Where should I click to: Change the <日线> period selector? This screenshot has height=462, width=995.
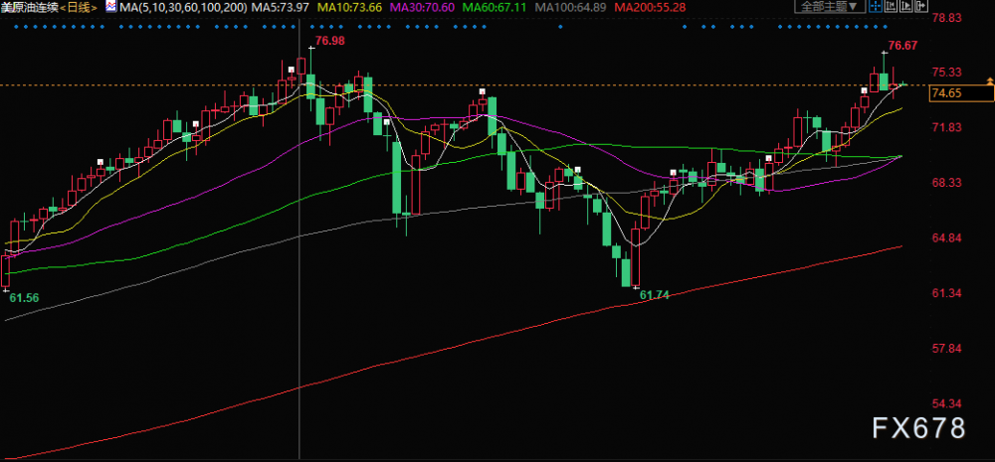coord(80,8)
